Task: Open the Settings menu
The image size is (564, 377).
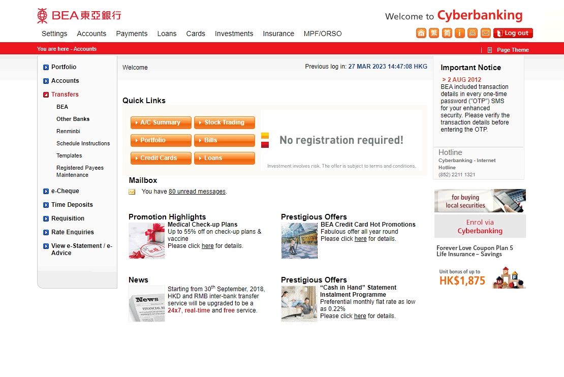Action: click(54, 34)
